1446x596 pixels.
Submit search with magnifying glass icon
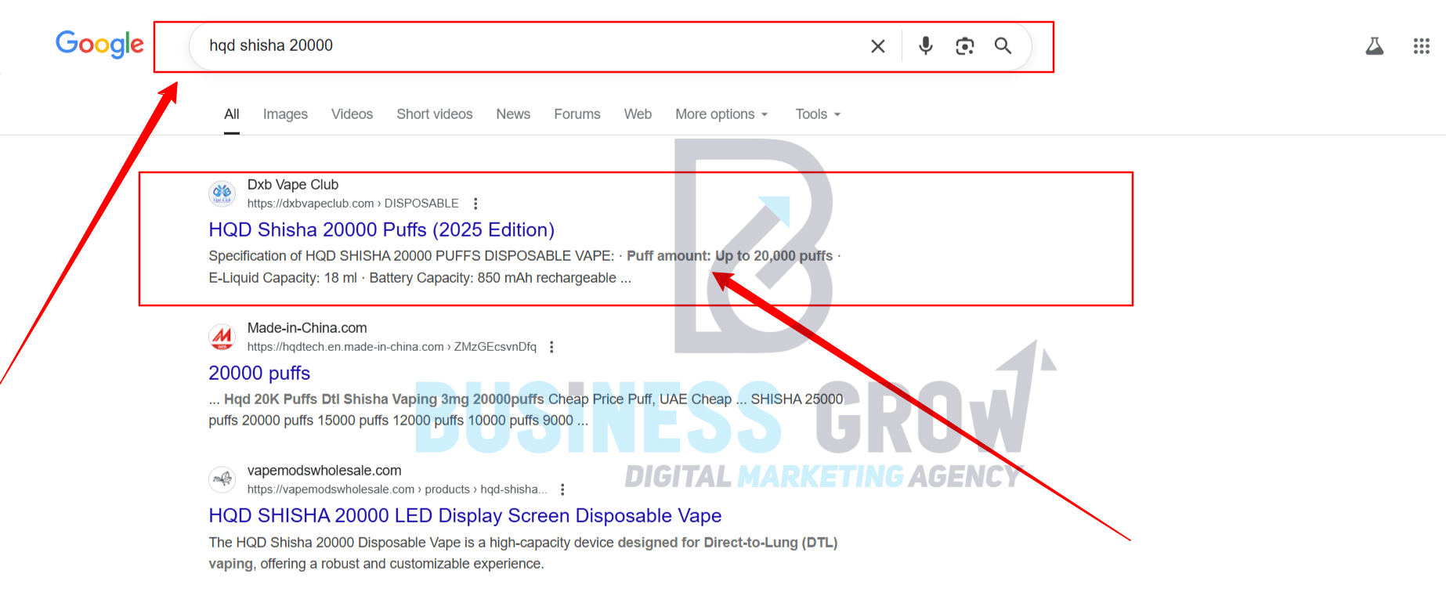pyautogui.click(x=1003, y=46)
